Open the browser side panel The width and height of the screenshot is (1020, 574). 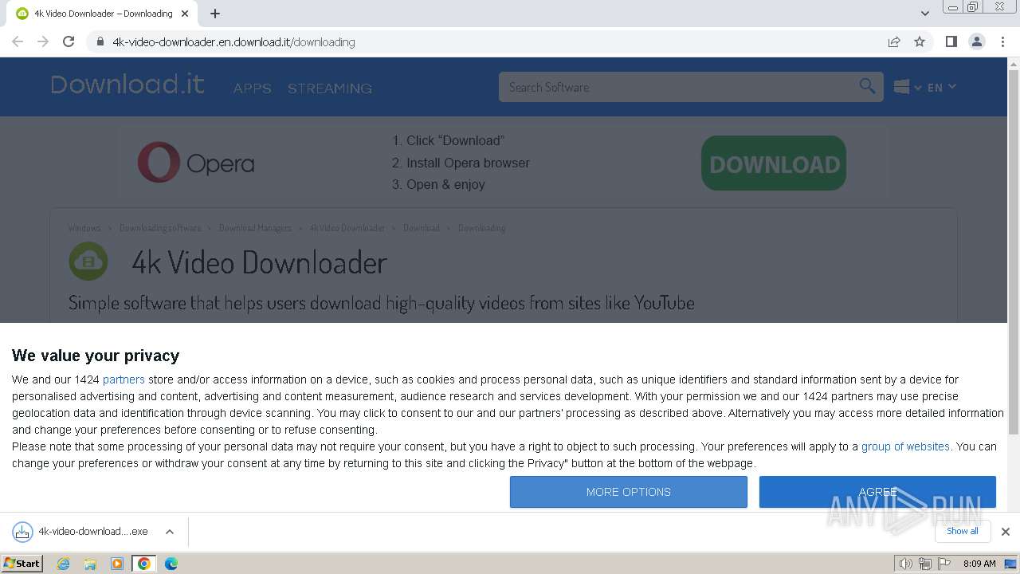[x=951, y=41]
